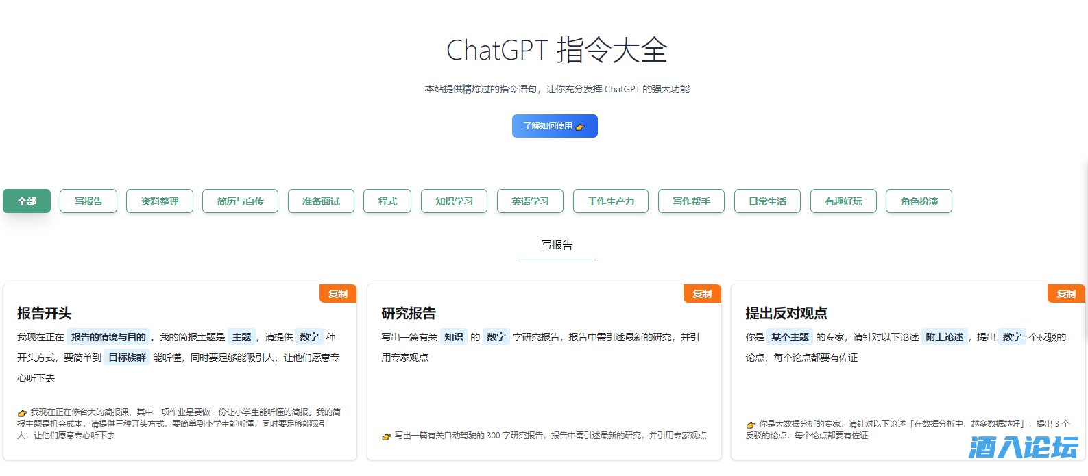This screenshot has height=476, width=1088.
Task: Open the 写报告 category filter
Action: [88, 201]
